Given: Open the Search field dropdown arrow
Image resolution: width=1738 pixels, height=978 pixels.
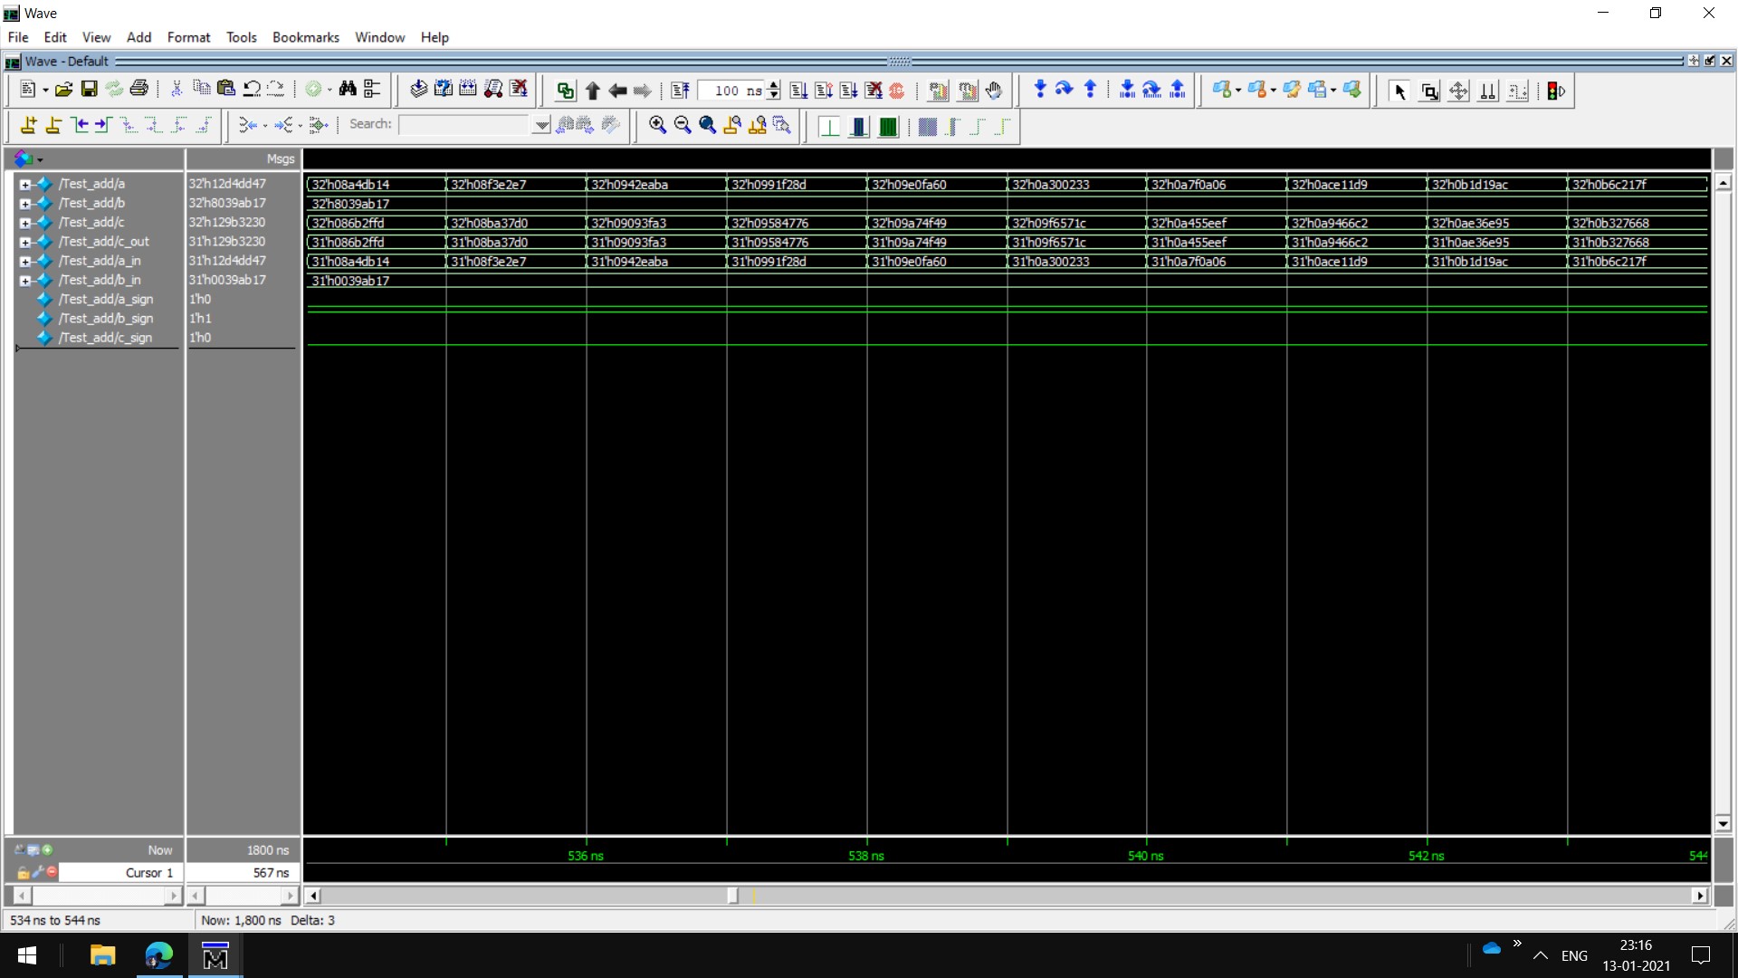Looking at the screenshot, I should (x=541, y=125).
